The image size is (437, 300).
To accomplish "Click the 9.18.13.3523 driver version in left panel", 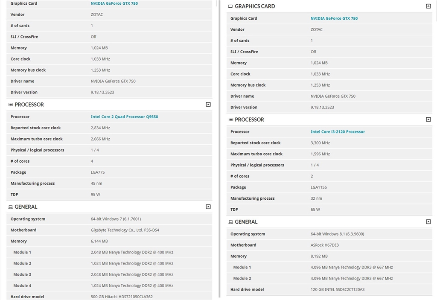I will tap(102, 92).
